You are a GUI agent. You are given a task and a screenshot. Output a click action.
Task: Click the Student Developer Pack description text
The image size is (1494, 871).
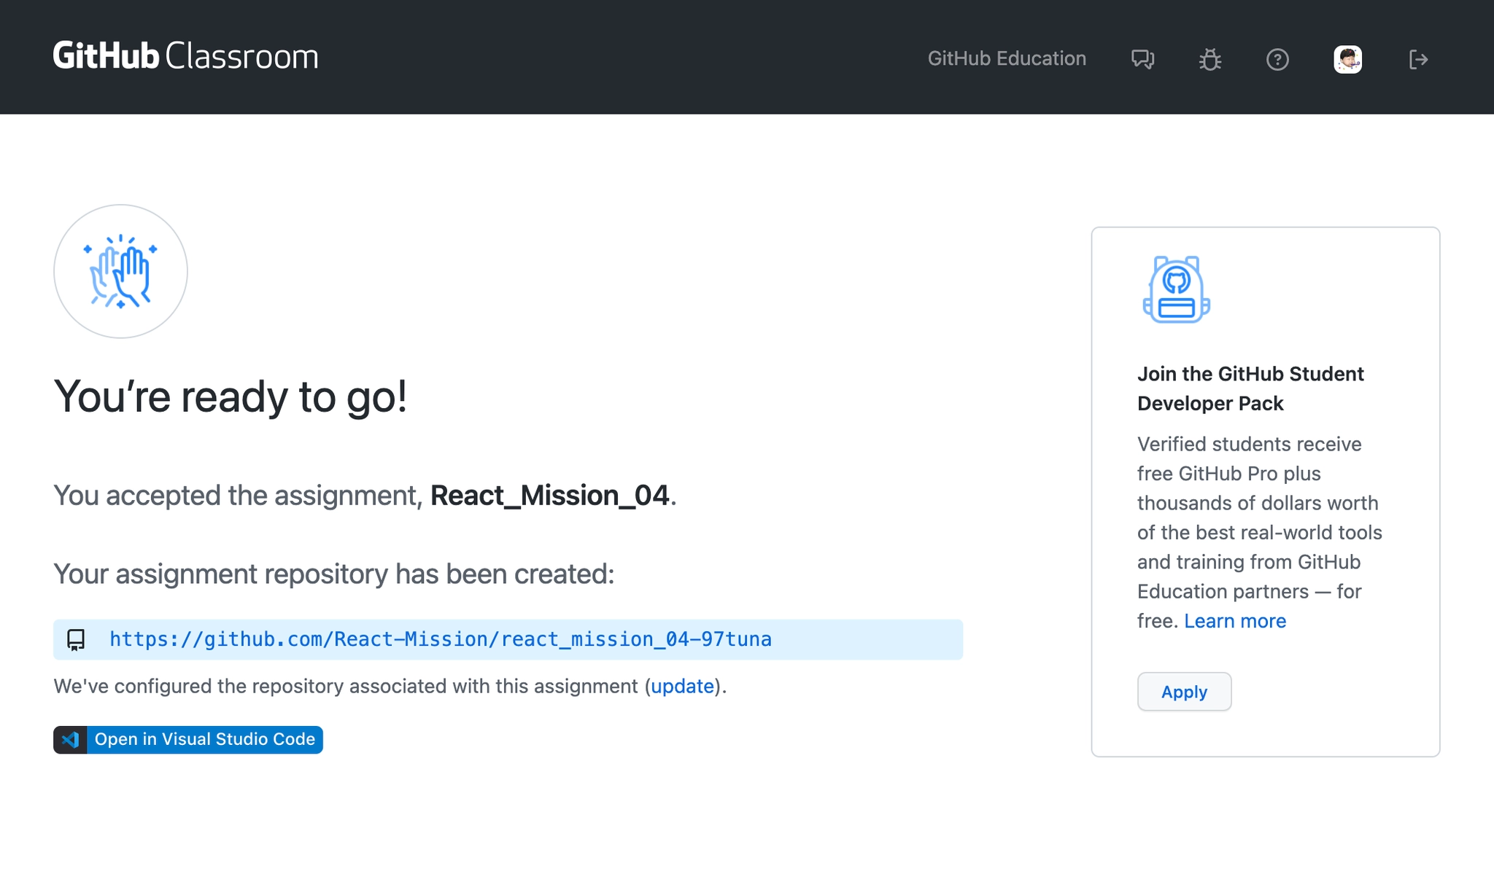pos(1259,517)
